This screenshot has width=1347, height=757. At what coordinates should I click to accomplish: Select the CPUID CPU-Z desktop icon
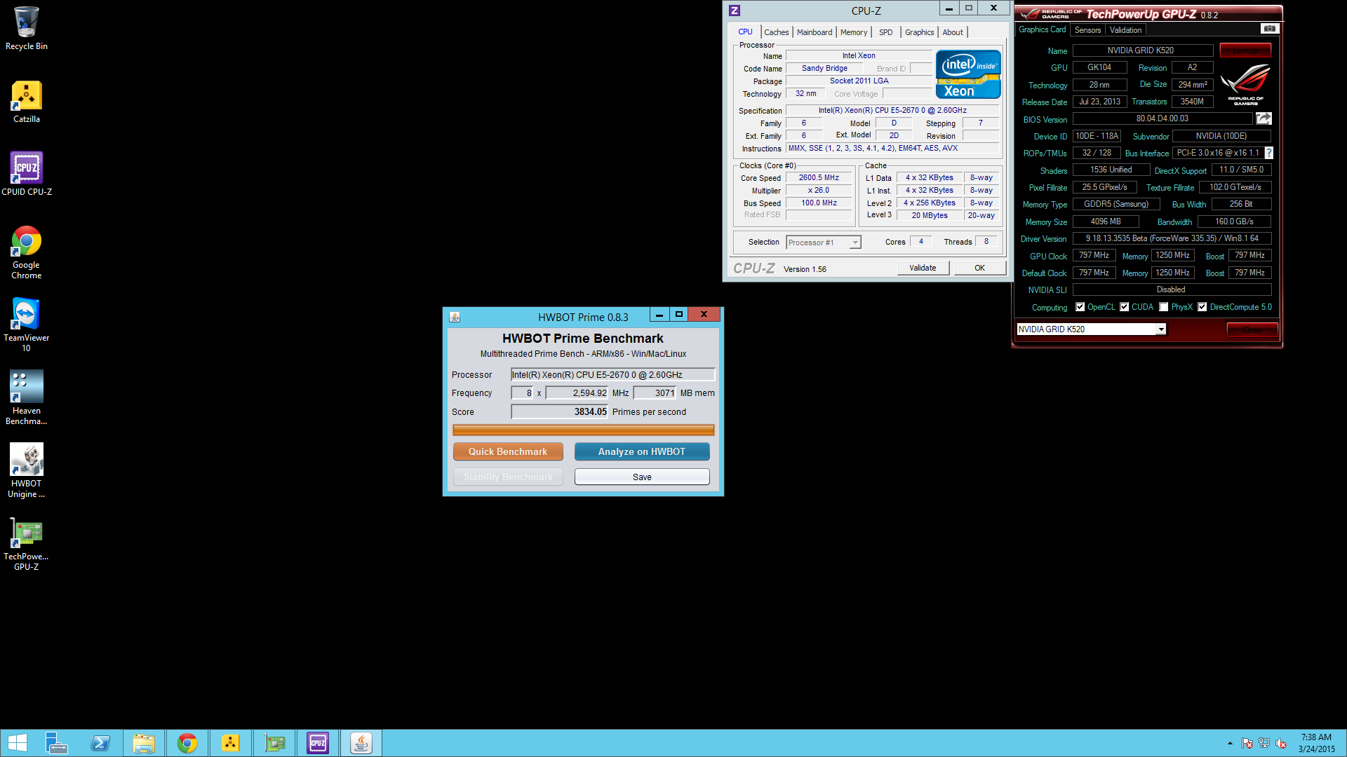27,174
